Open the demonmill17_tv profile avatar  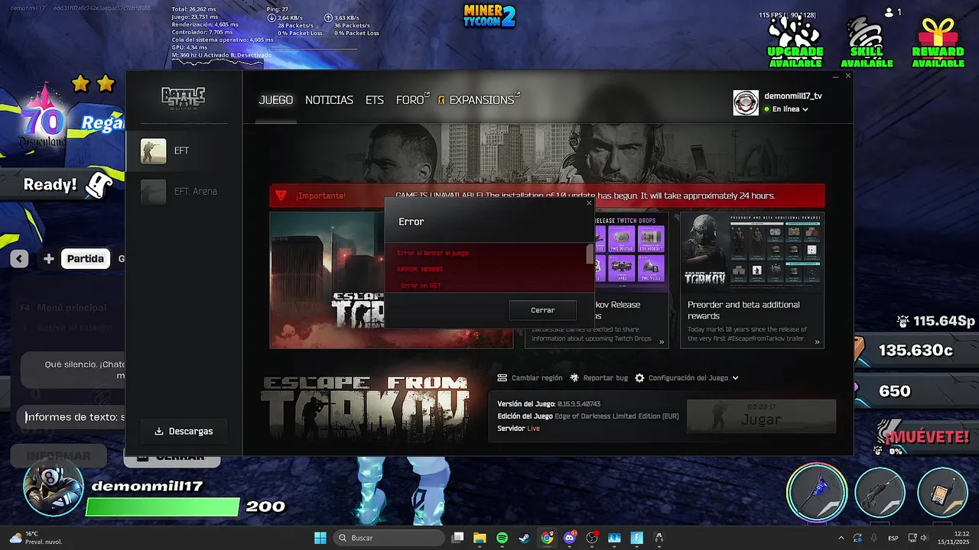tap(746, 103)
